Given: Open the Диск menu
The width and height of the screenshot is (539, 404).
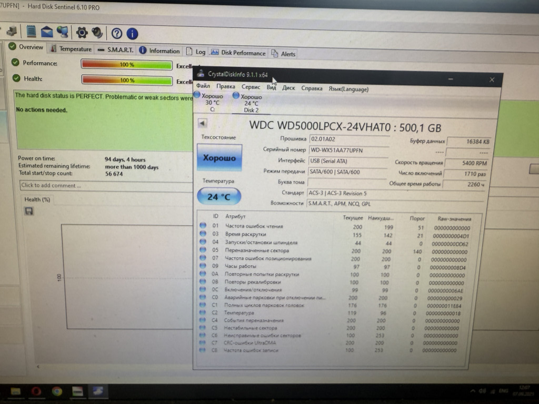Looking at the screenshot, I should (x=288, y=88).
